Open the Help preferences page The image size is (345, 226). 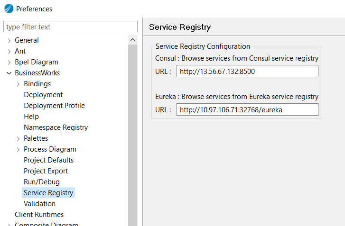pyautogui.click(x=31, y=117)
